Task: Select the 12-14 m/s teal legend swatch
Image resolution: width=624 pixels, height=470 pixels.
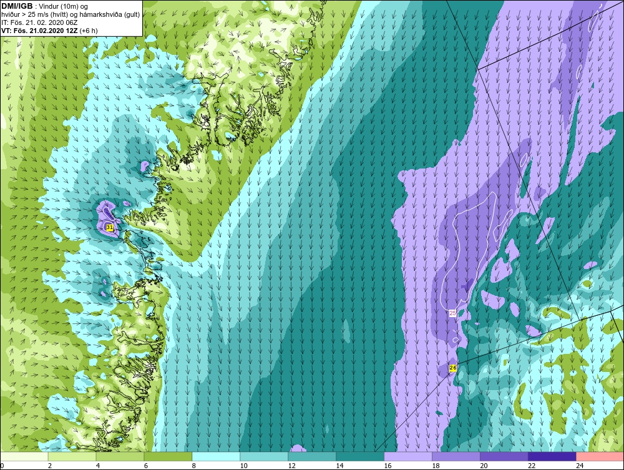Action: (x=312, y=456)
